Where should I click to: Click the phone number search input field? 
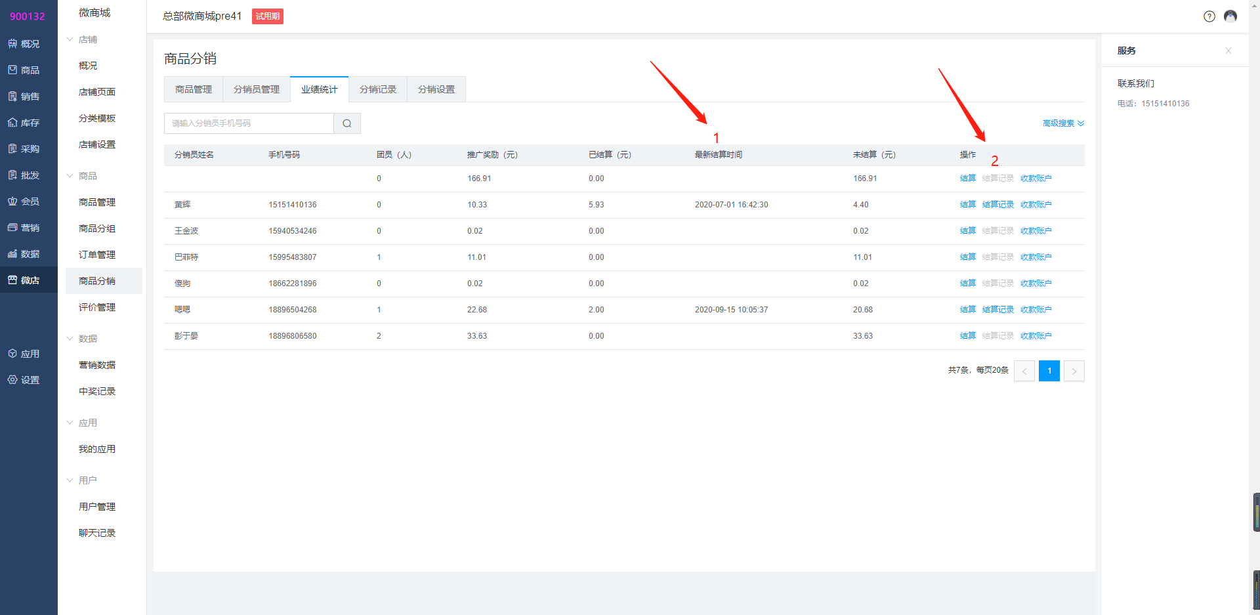click(249, 123)
